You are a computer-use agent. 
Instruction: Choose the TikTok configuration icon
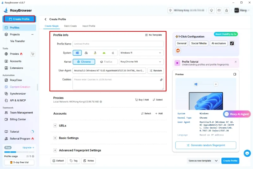[x=232, y=43]
